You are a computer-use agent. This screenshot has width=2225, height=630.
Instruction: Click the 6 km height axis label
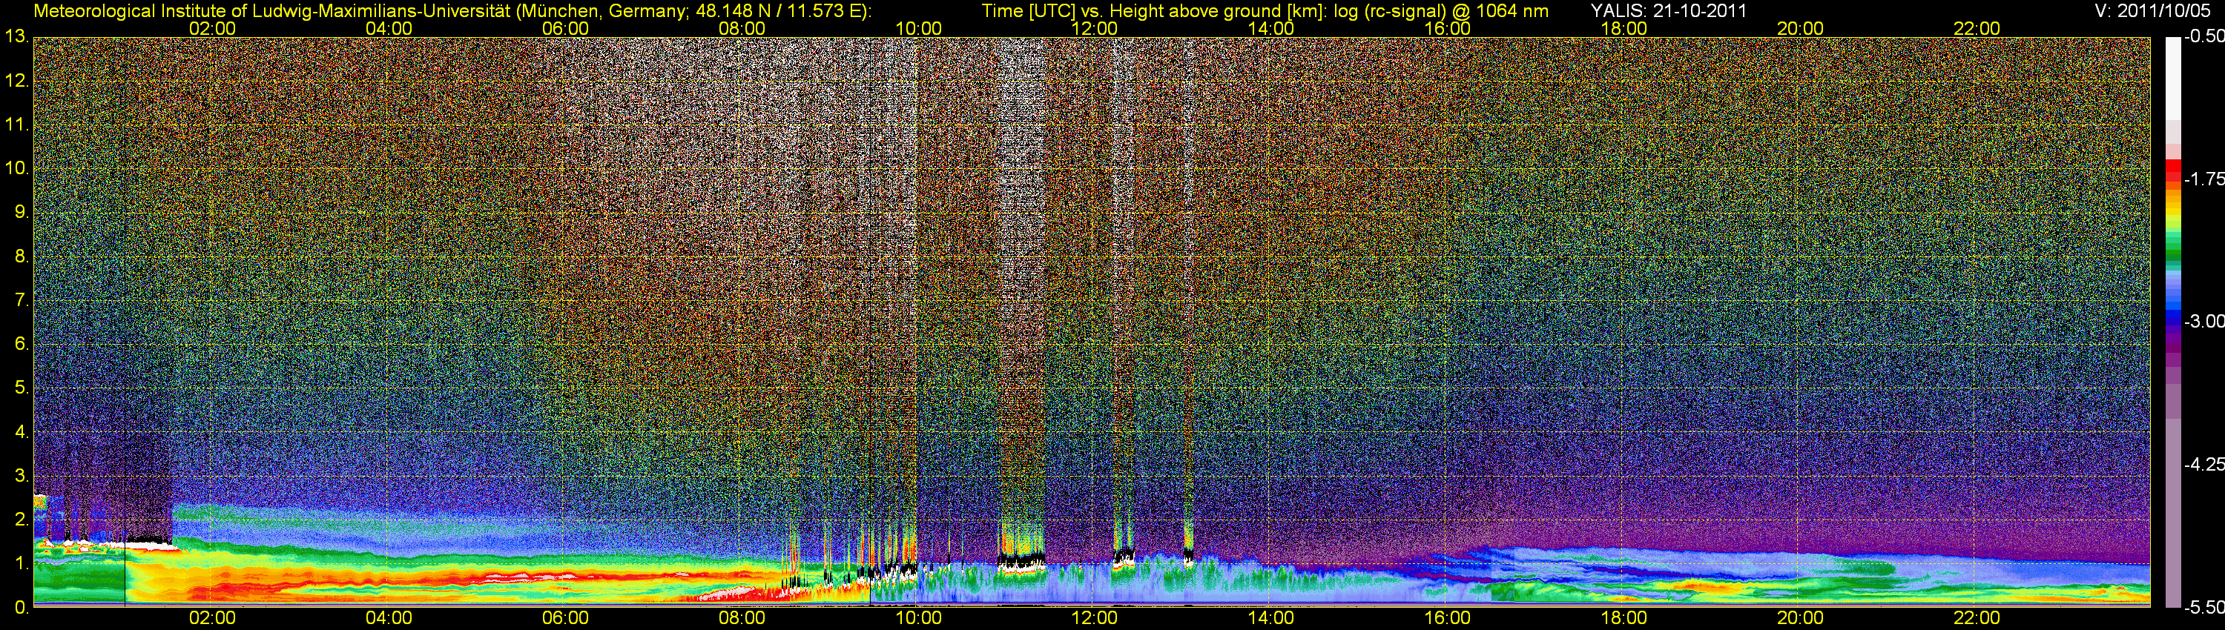(21, 345)
